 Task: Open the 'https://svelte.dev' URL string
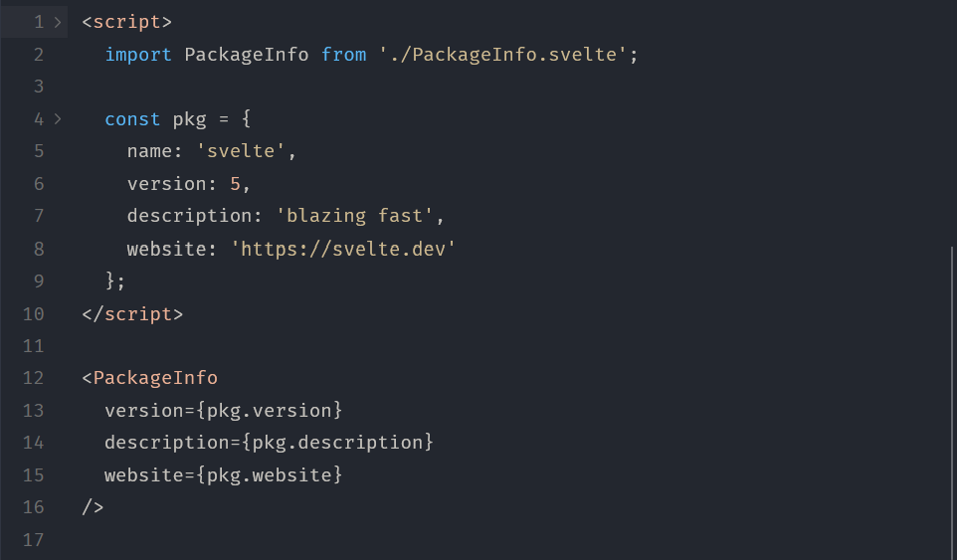(343, 249)
